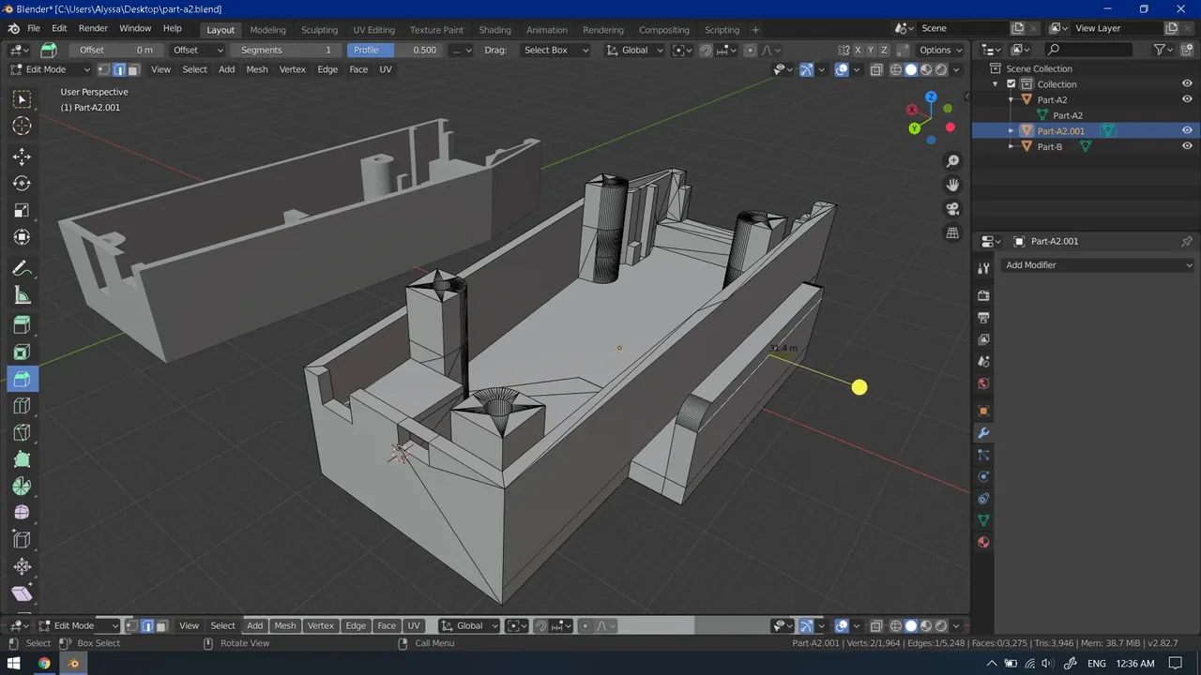Select the Scale tool
This screenshot has height=675, width=1201.
point(23,211)
